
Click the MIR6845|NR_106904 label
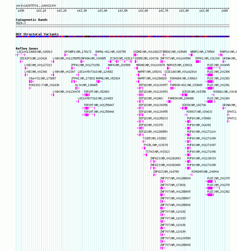pyautogui.click(x=205, y=172)
